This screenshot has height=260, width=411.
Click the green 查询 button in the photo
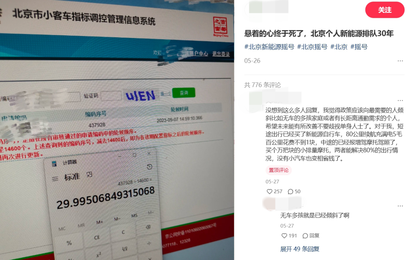click(x=183, y=93)
